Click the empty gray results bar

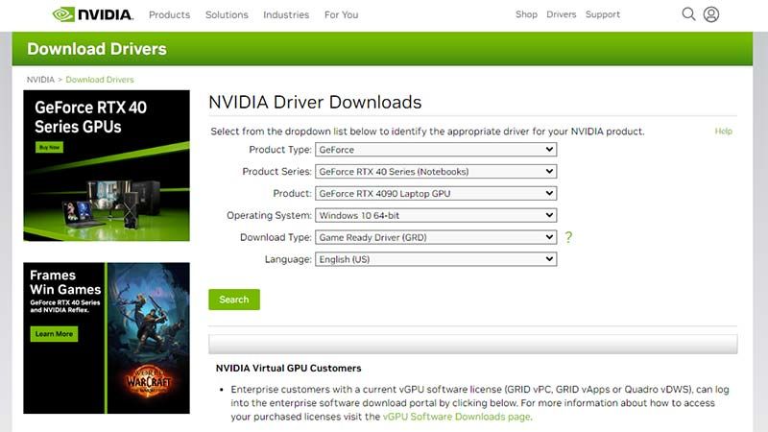[472, 344]
